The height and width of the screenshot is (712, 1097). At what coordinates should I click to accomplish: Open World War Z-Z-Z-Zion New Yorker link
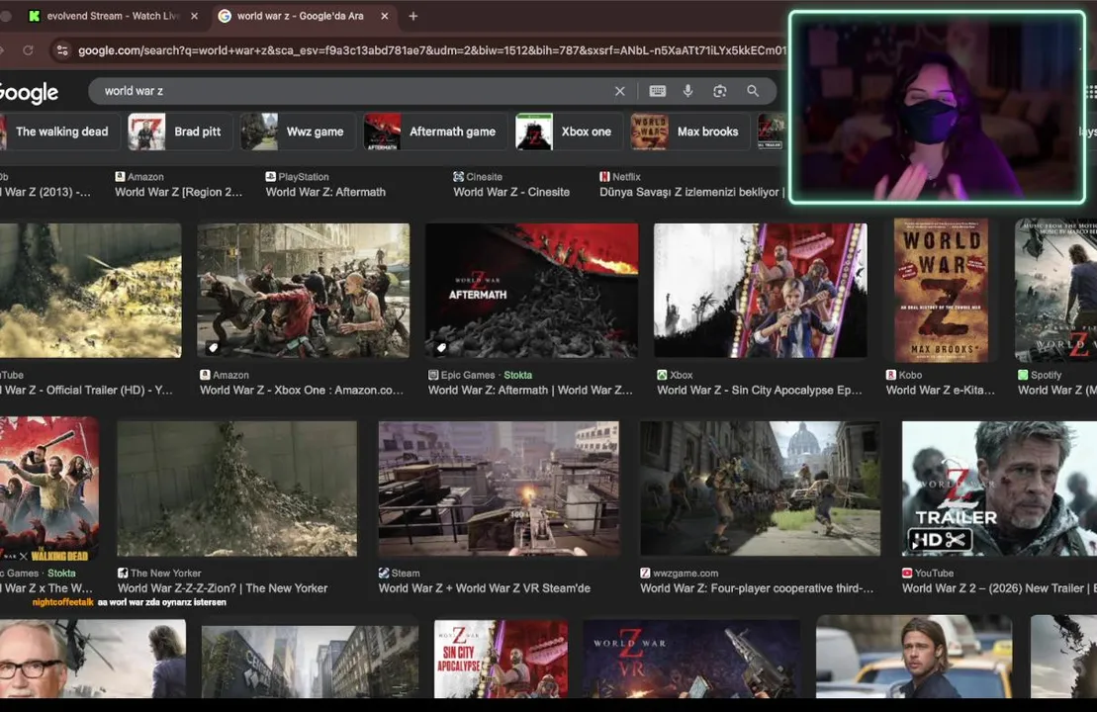click(223, 588)
